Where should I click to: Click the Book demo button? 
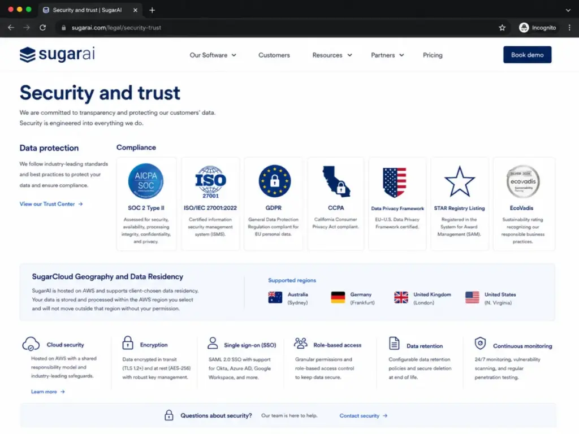point(527,55)
